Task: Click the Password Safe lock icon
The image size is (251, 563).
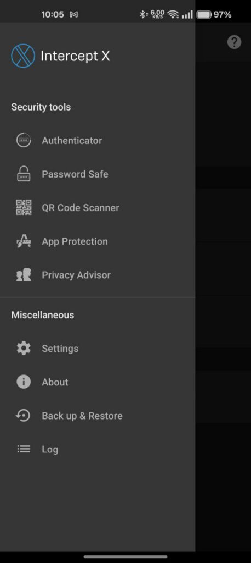Action: (24, 174)
